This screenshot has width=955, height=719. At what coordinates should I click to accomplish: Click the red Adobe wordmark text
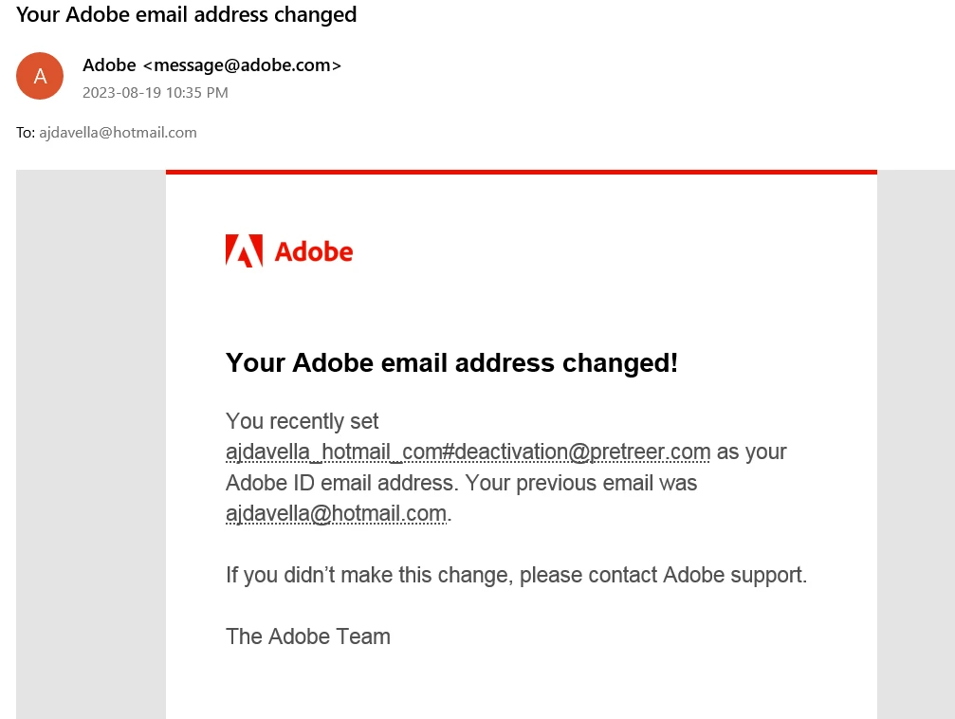pyautogui.click(x=314, y=251)
